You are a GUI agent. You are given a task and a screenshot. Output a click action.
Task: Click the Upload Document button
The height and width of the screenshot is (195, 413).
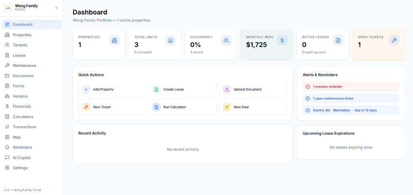[253, 89]
